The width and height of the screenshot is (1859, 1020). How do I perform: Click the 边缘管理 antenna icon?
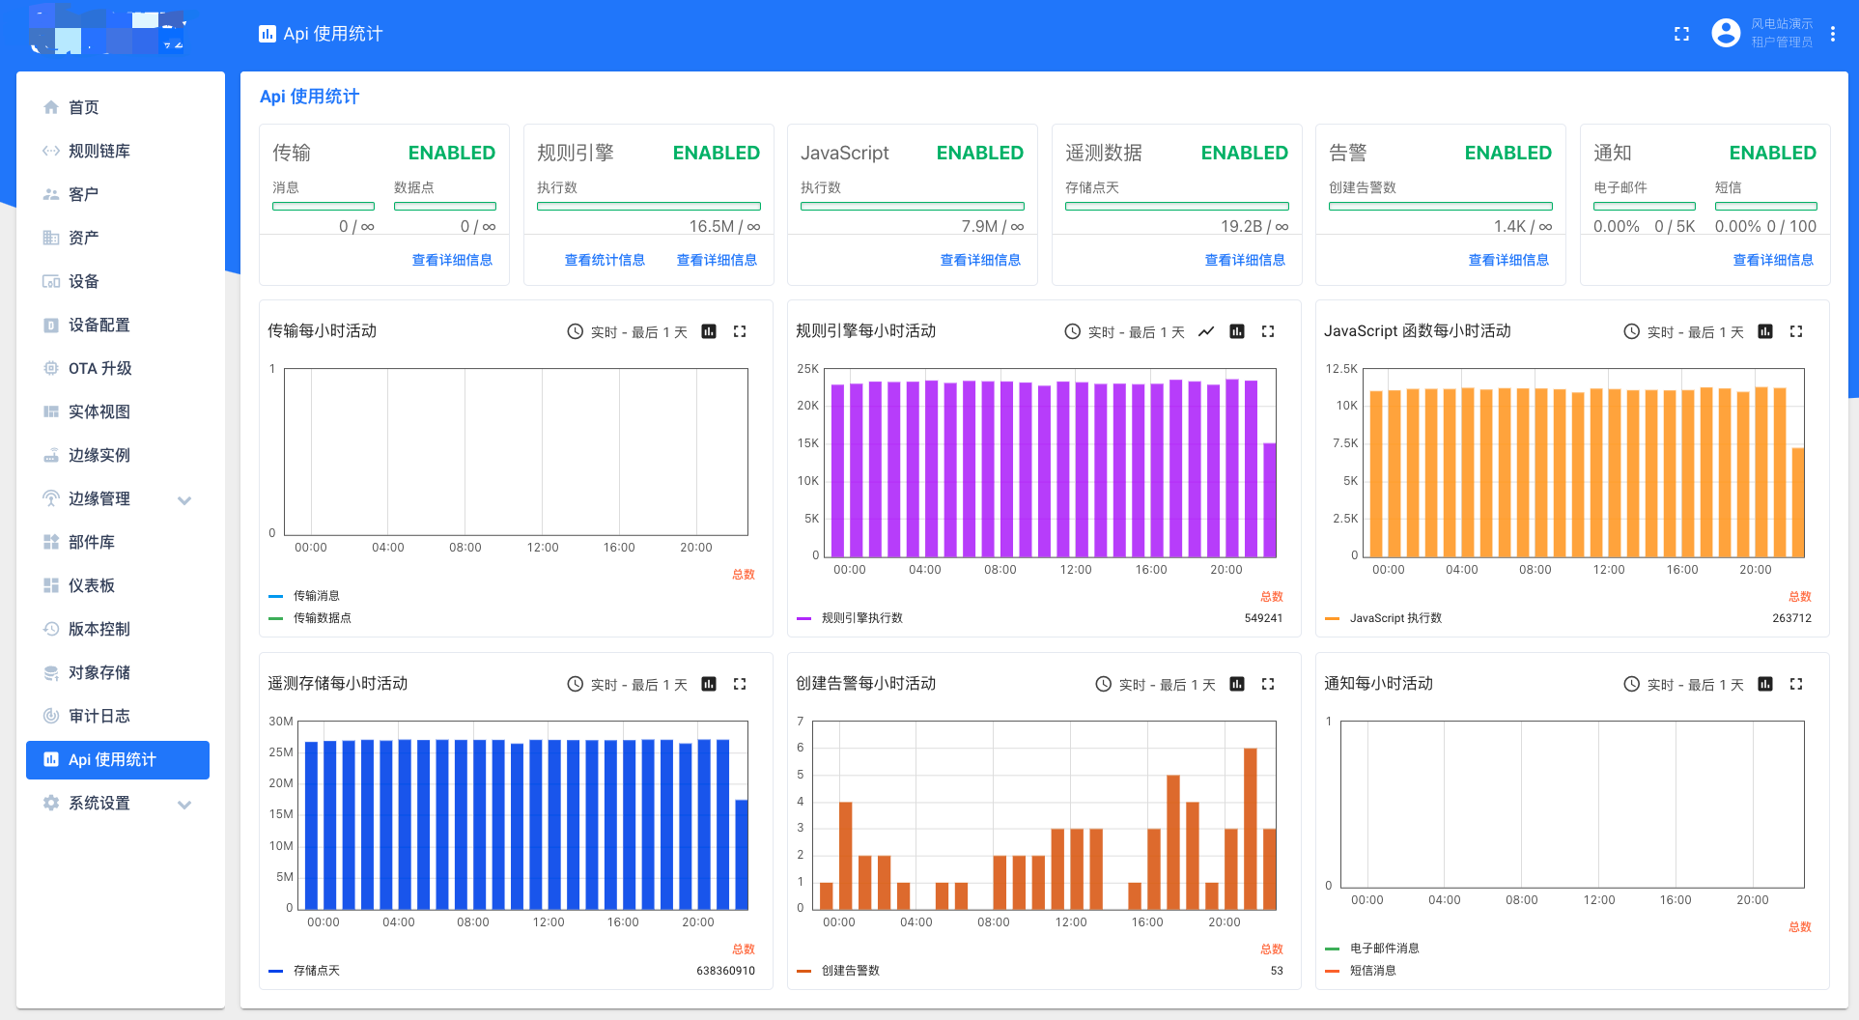[x=51, y=498]
